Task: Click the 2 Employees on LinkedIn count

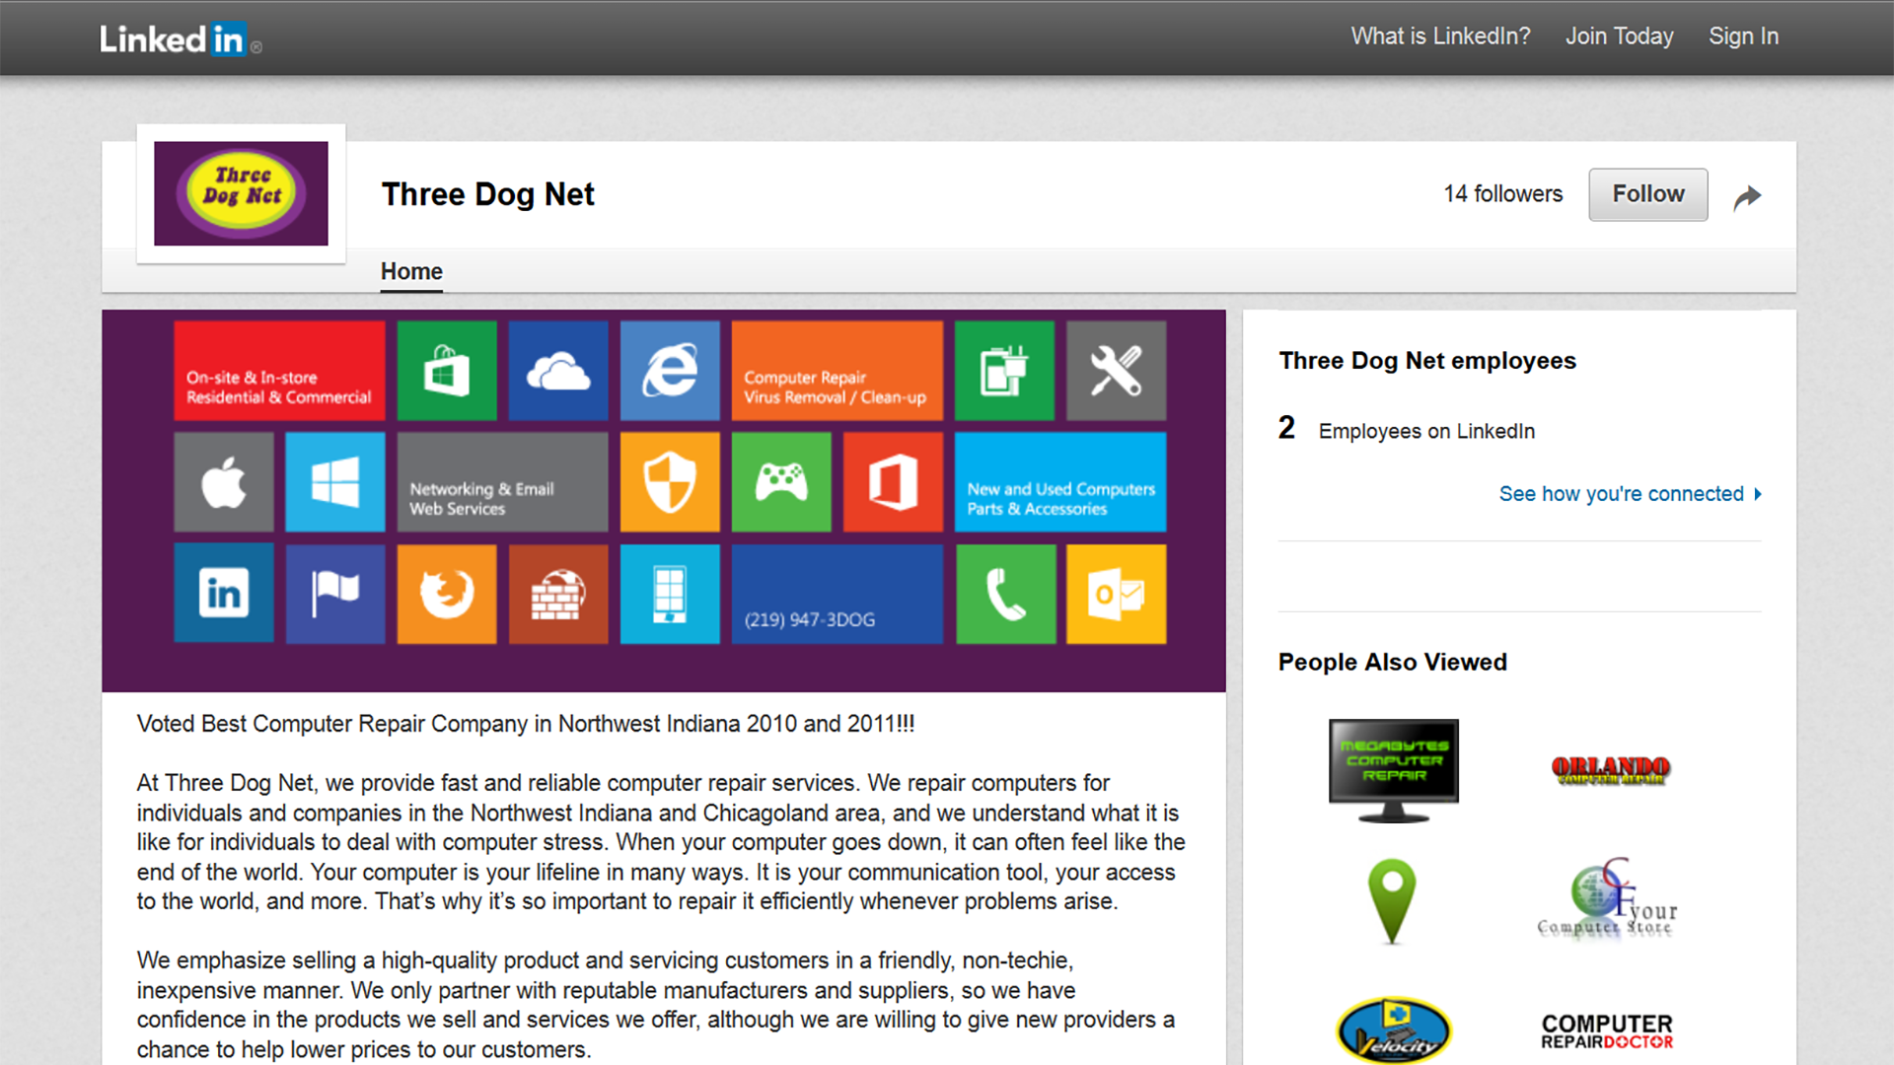Action: [x=1407, y=429]
